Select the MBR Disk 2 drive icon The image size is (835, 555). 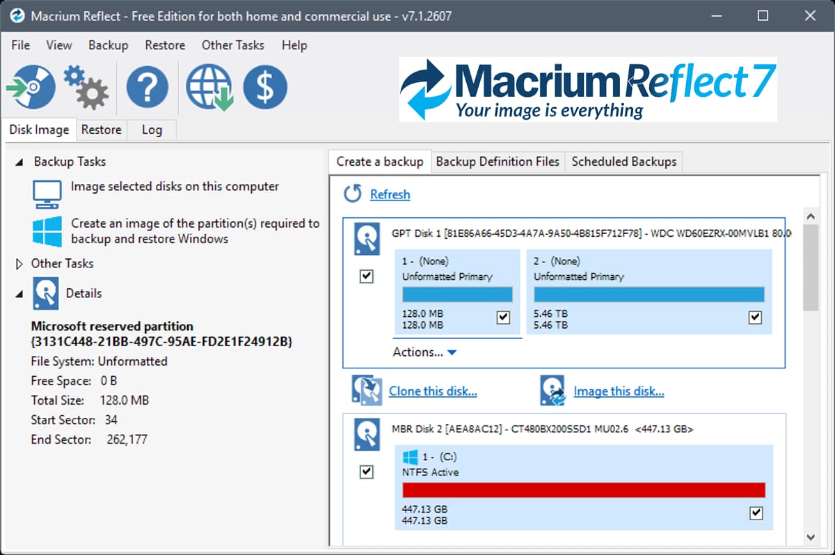[x=367, y=435]
